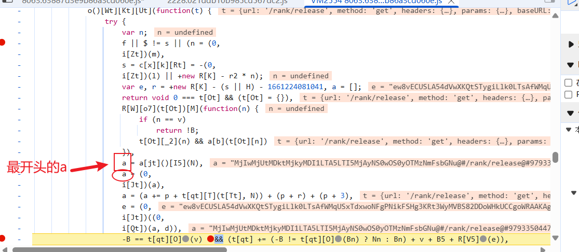Click the code editor vertical scrollbar thumb

[555, 157]
